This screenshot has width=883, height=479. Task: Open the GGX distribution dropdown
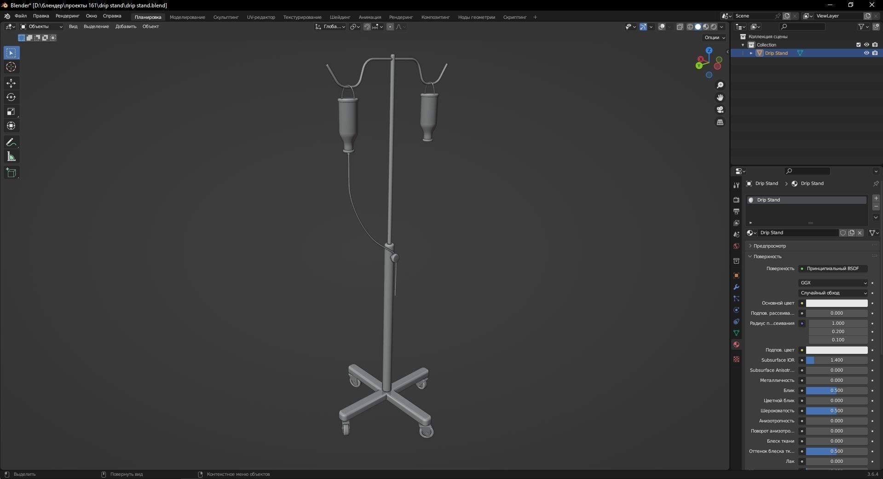(833, 283)
